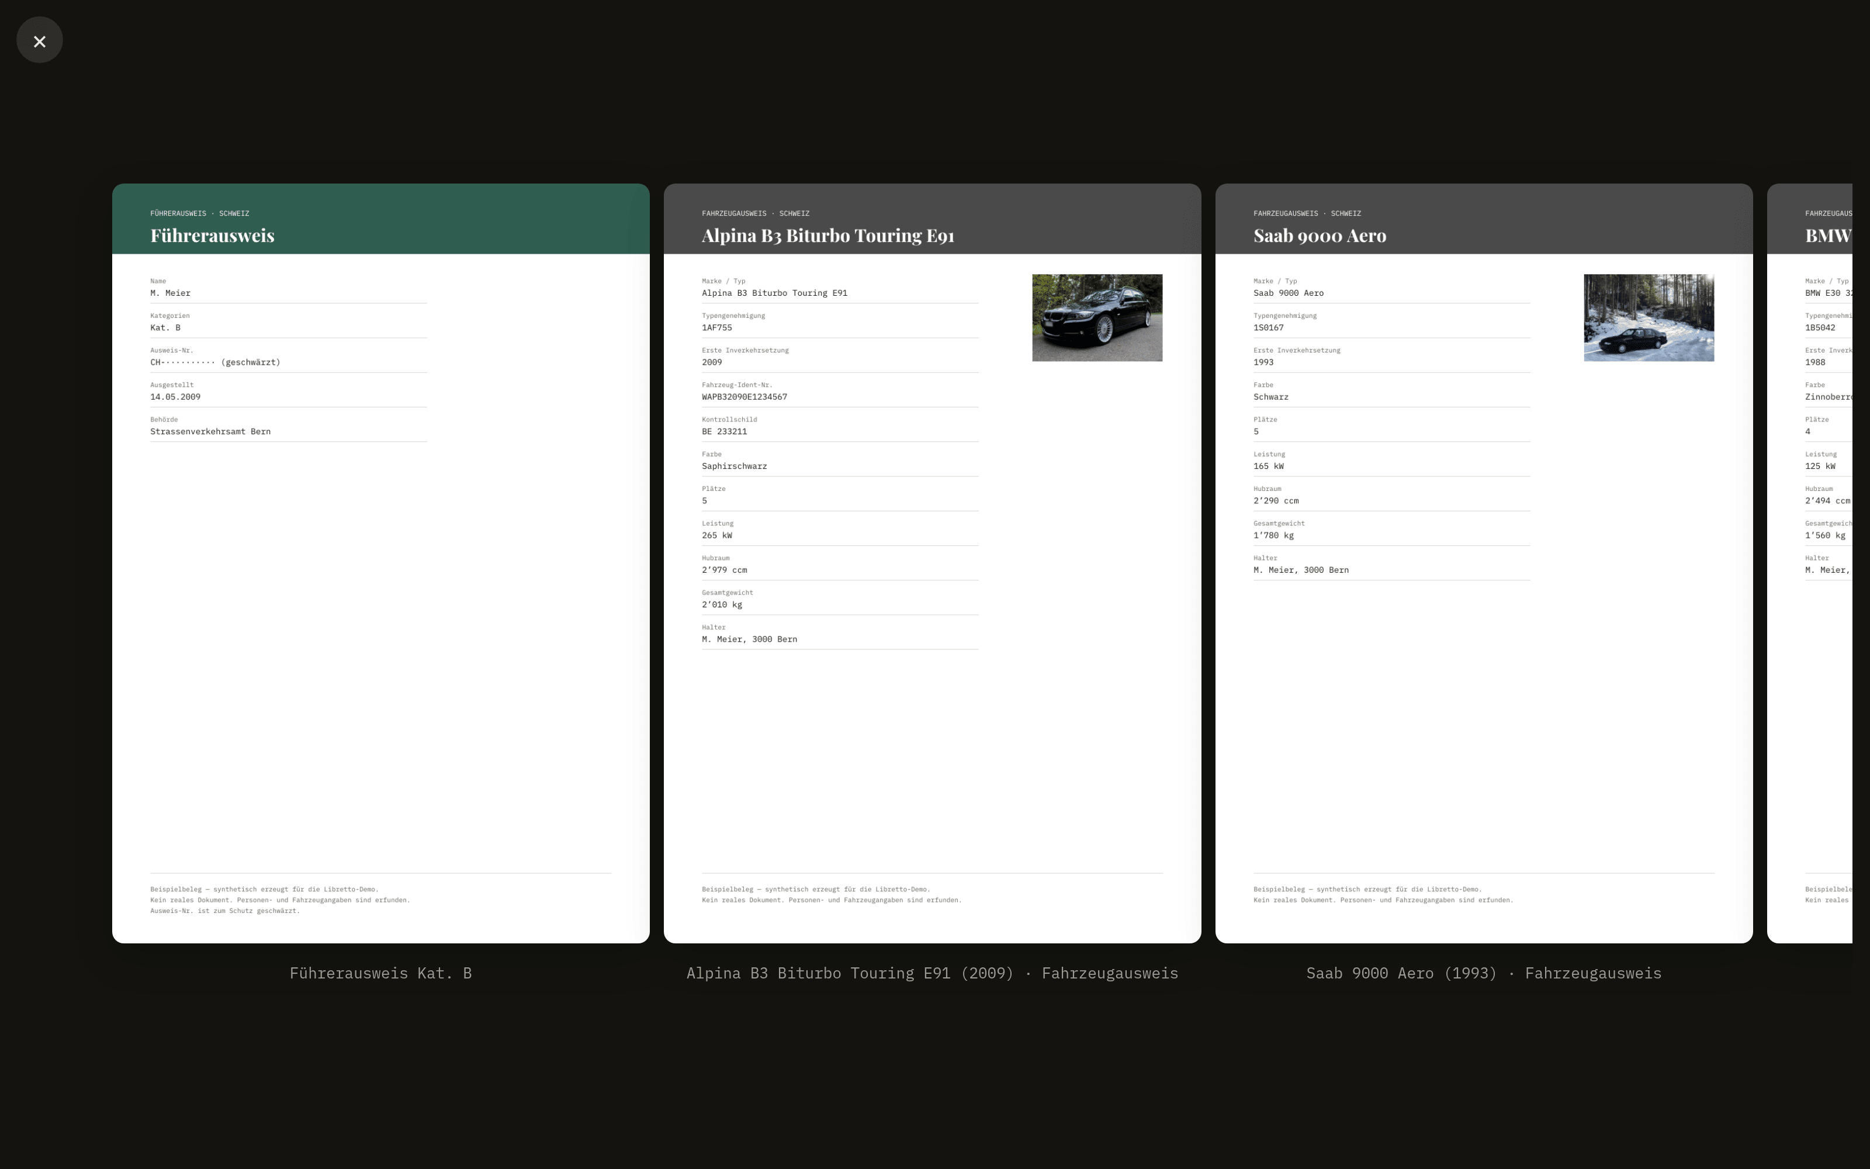Select the issue date 14.05.2009
This screenshot has width=1870, height=1169.
175,397
